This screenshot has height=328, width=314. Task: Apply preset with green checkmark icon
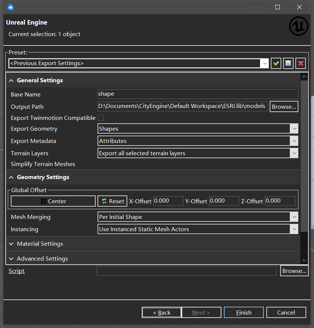[x=276, y=63]
